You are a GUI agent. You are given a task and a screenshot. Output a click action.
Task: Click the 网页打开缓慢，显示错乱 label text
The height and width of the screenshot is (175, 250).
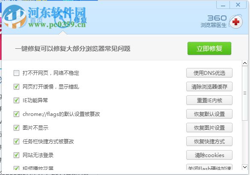[51, 87]
